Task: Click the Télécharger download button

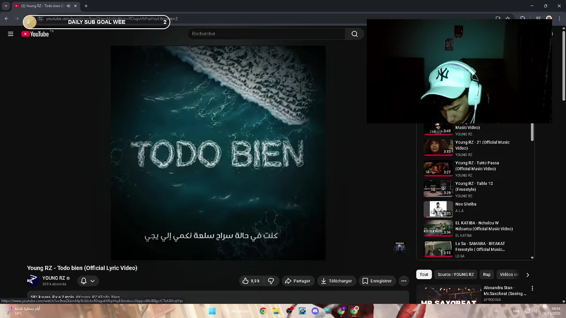Action: (x=337, y=281)
